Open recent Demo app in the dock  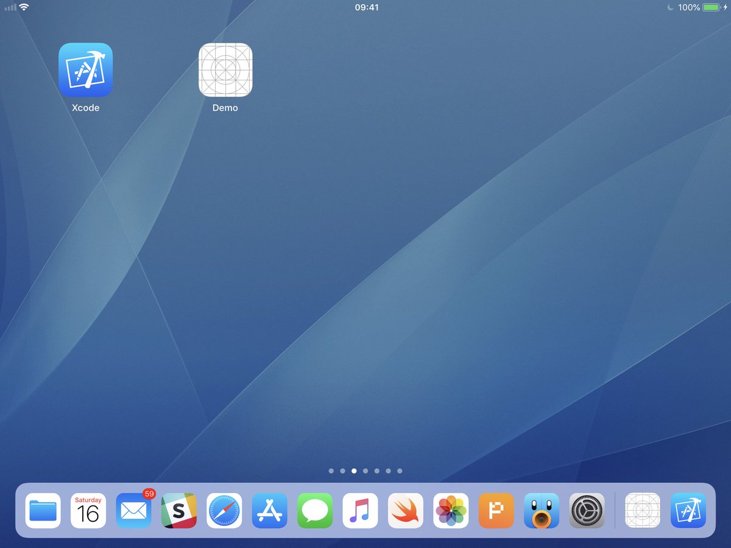click(643, 510)
